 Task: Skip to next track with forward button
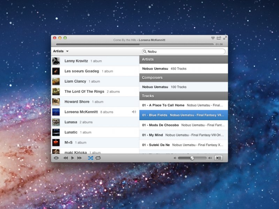80,158
